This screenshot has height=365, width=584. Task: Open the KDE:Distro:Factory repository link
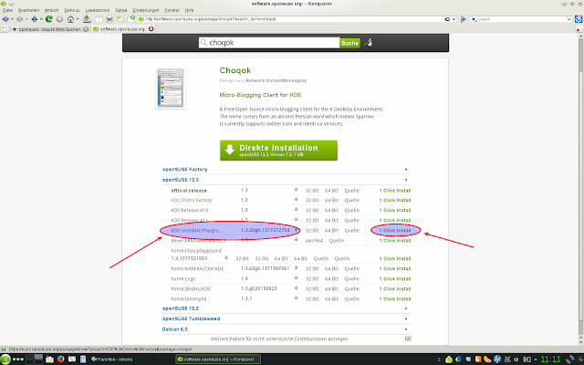tap(192, 200)
